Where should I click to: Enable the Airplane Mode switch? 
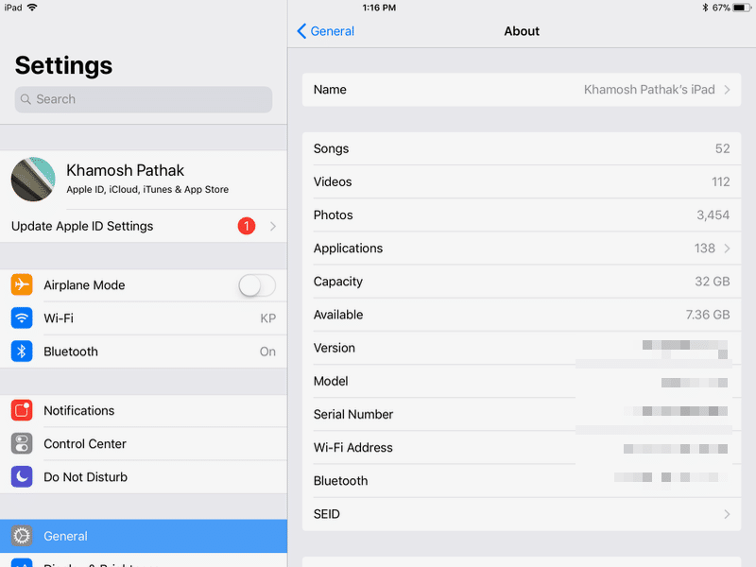(257, 285)
